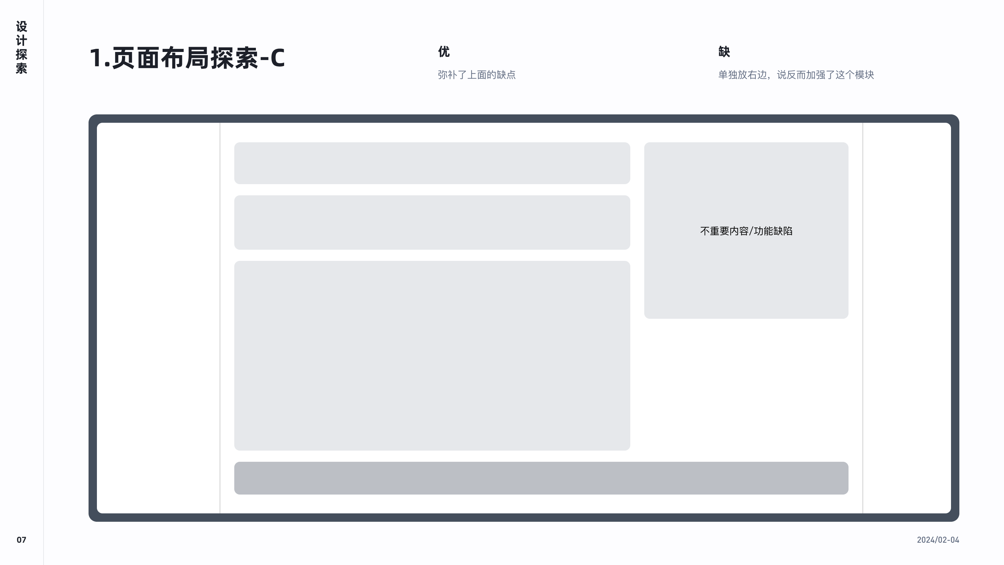1004x565 pixels.
Task: Click the empty right panel inside the mockup
Action: click(x=906, y=318)
